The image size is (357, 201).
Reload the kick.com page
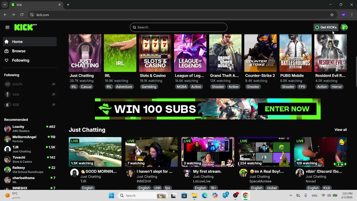pos(22,15)
